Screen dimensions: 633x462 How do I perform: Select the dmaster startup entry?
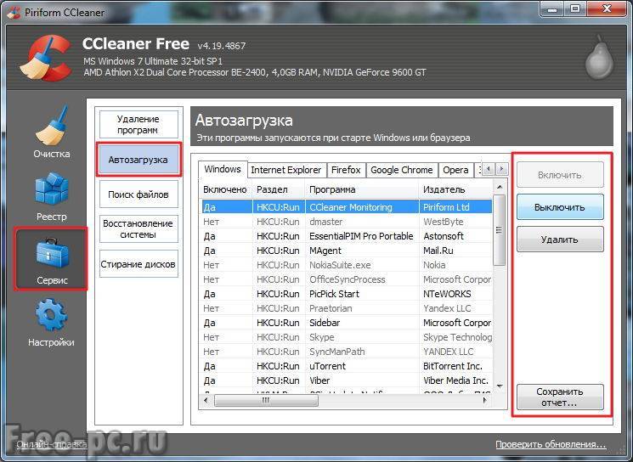point(346,222)
